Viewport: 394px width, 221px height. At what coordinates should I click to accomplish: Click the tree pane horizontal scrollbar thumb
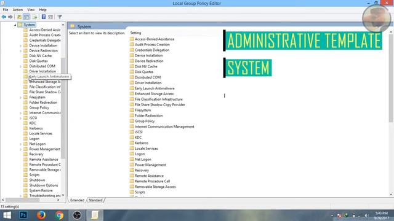(x=22, y=200)
